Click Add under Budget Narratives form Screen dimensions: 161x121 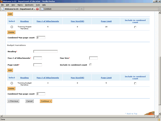point(10,70)
